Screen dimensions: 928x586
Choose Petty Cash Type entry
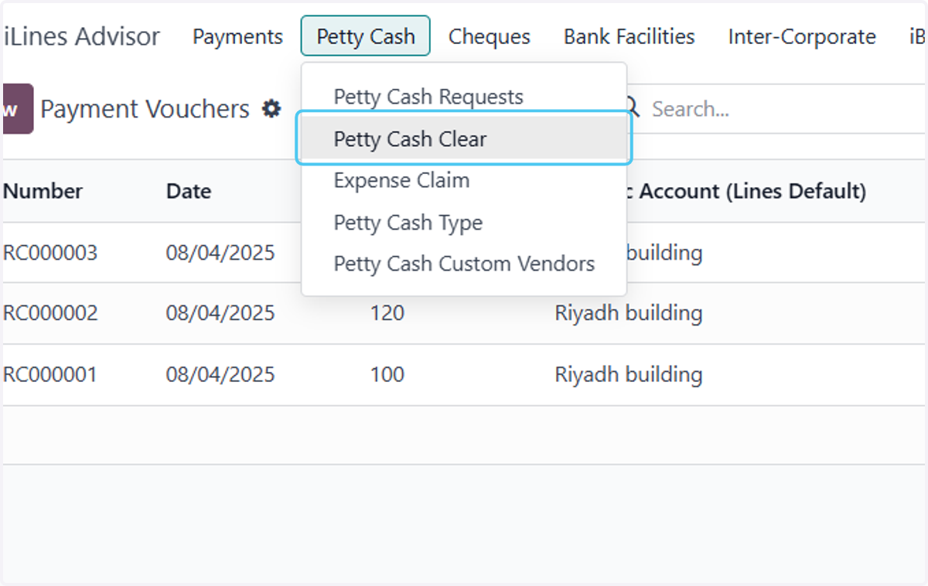point(464,223)
